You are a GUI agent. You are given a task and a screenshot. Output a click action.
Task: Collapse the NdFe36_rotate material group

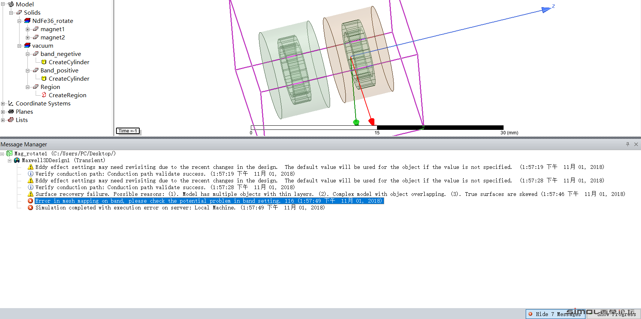(x=20, y=21)
